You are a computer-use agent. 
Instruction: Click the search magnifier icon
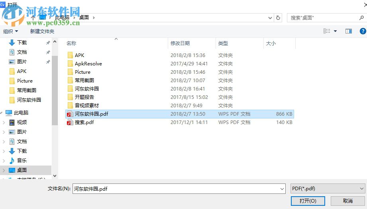[361, 18]
